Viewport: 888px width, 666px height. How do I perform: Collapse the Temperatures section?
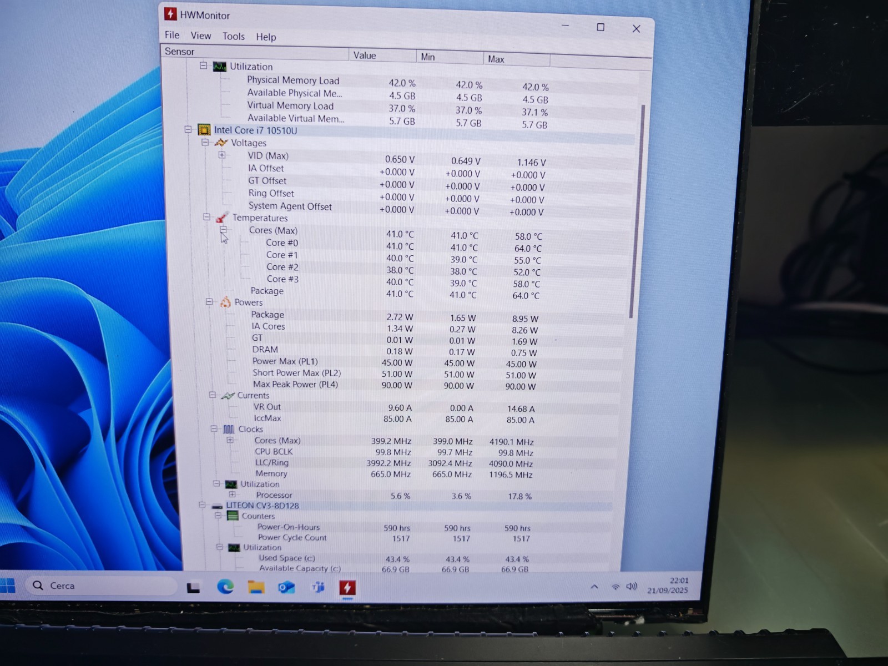pos(206,217)
